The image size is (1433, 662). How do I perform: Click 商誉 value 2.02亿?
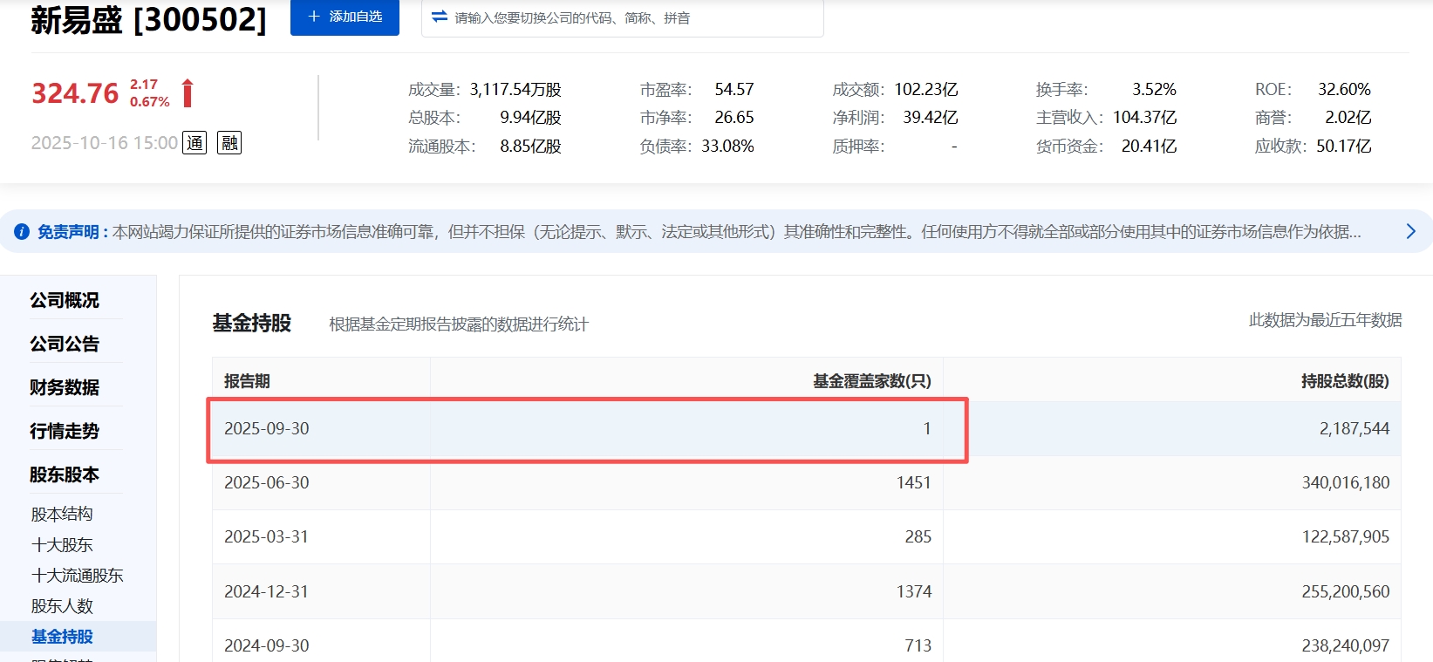1348,117
